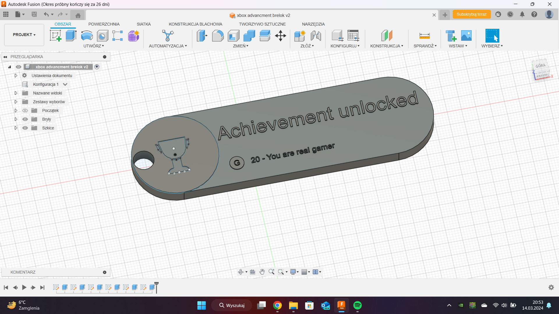Select the Joint tool
Screen dimensions: 559x314
[316, 36]
